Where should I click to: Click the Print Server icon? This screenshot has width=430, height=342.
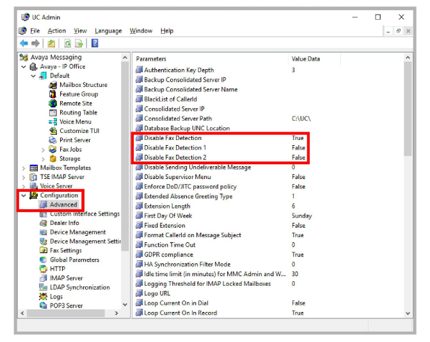pos(52,140)
